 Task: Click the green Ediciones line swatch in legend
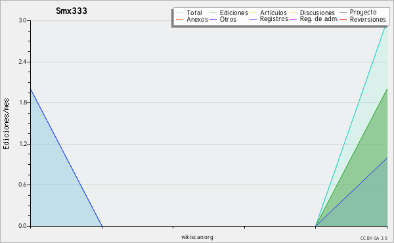click(213, 13)
